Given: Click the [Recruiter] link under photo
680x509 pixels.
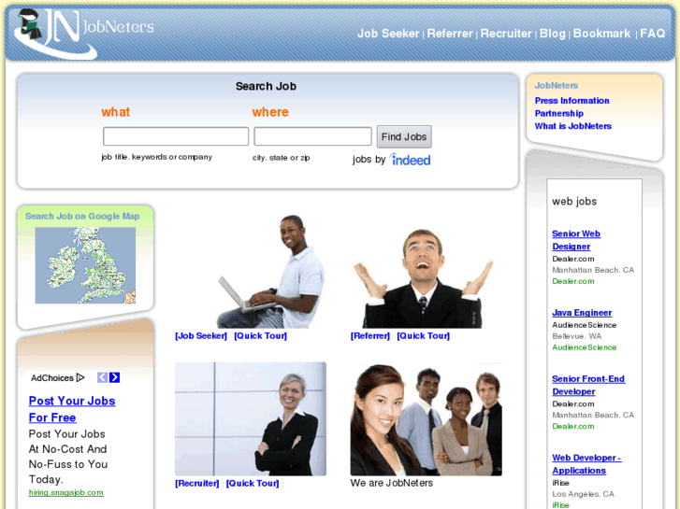Looking at the screenshot, I should (196, 483).
